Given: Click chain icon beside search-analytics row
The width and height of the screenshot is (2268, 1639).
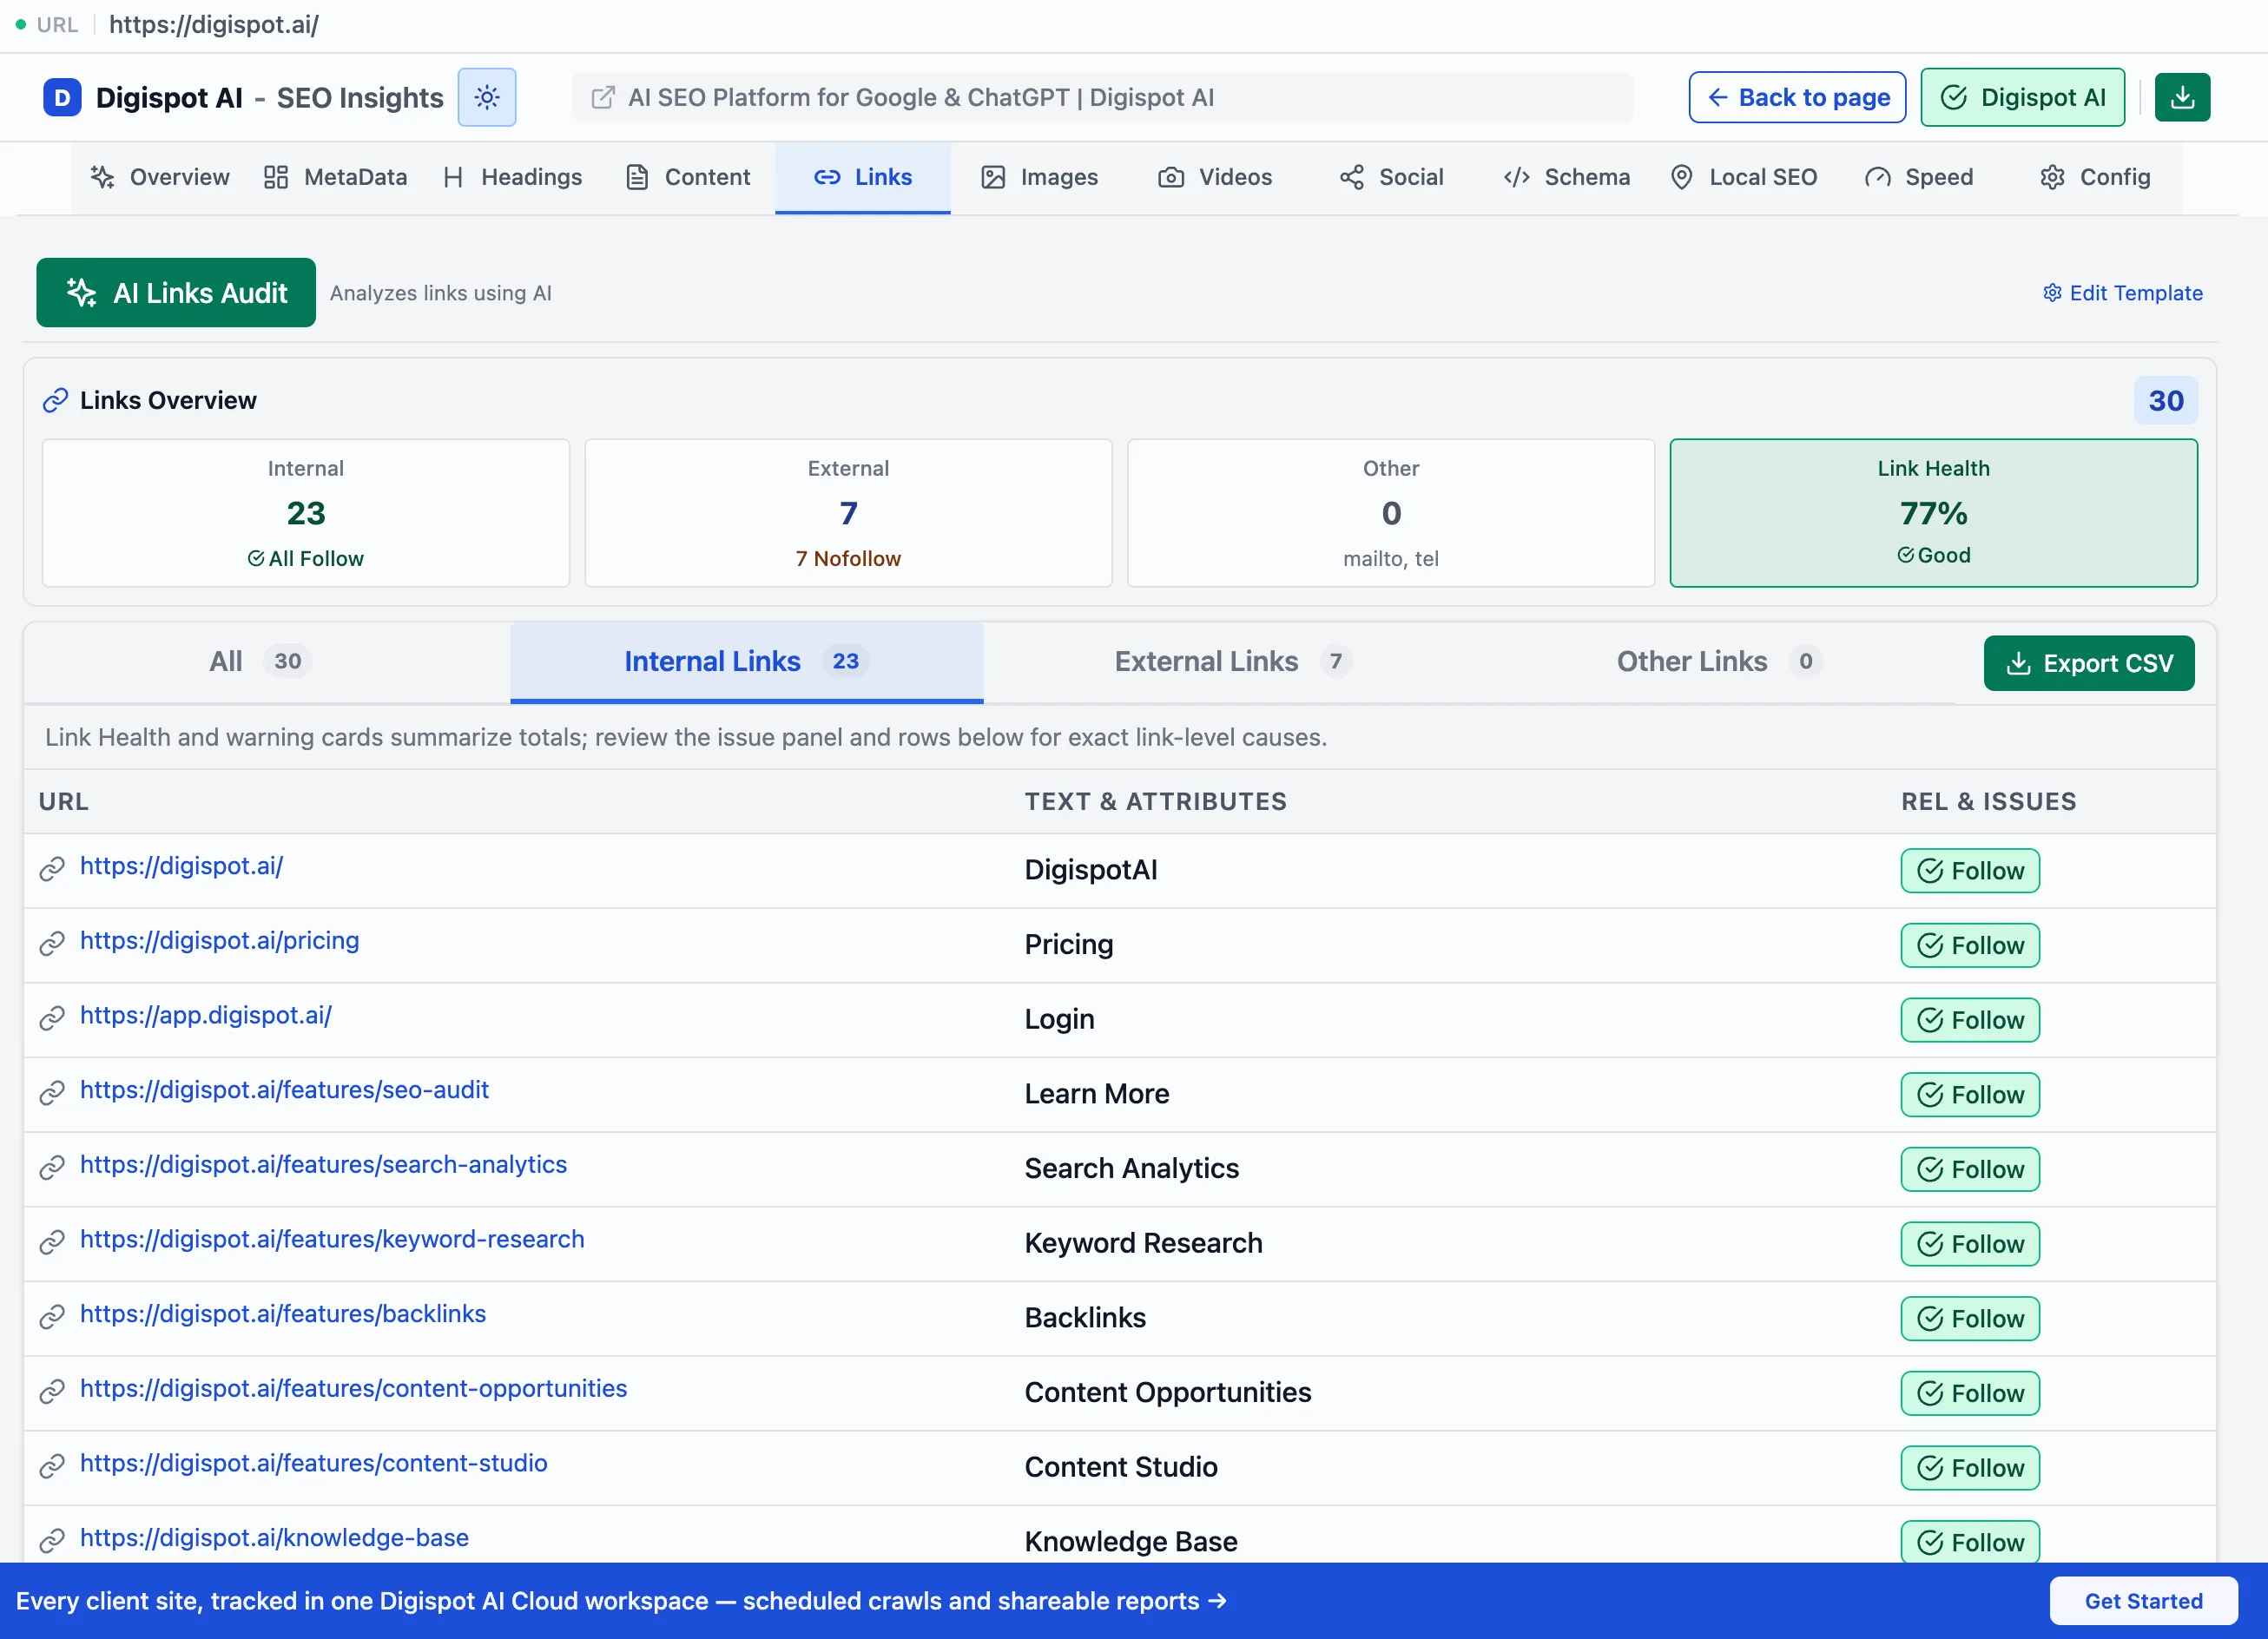Looking at the screenshot, I should [52, 1167].
